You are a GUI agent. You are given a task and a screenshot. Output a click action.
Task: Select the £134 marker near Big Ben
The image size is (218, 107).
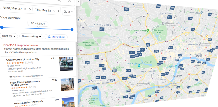click(x=182, y=69)
